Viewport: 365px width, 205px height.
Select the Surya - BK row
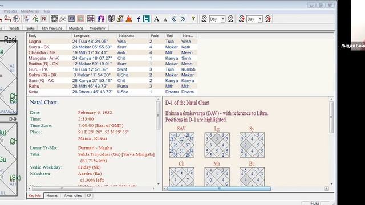point(112,47)
